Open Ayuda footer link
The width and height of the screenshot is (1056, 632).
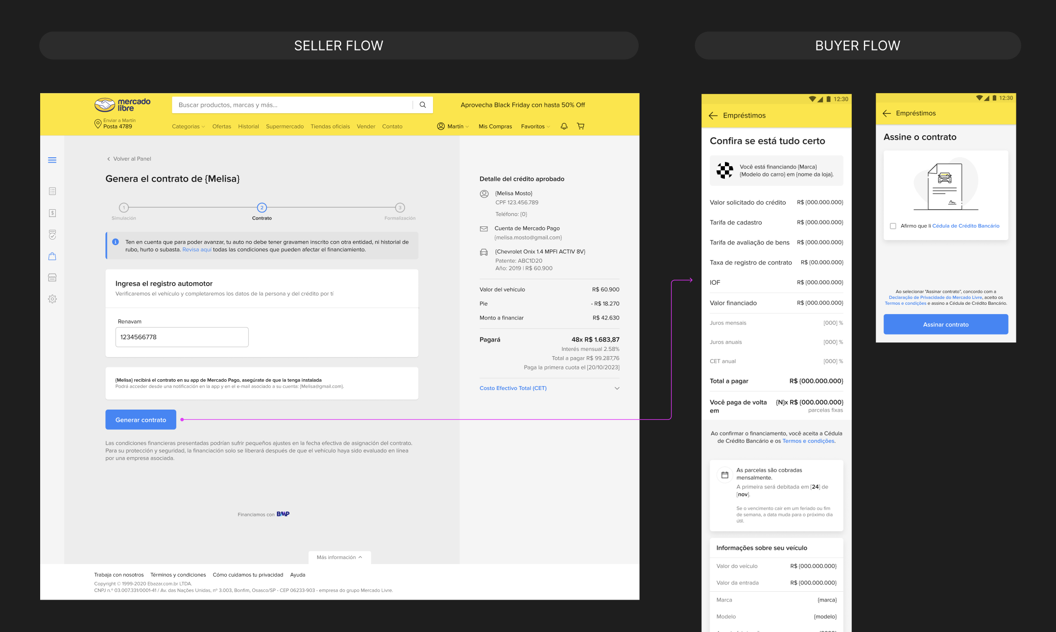[x=298, y=575]
